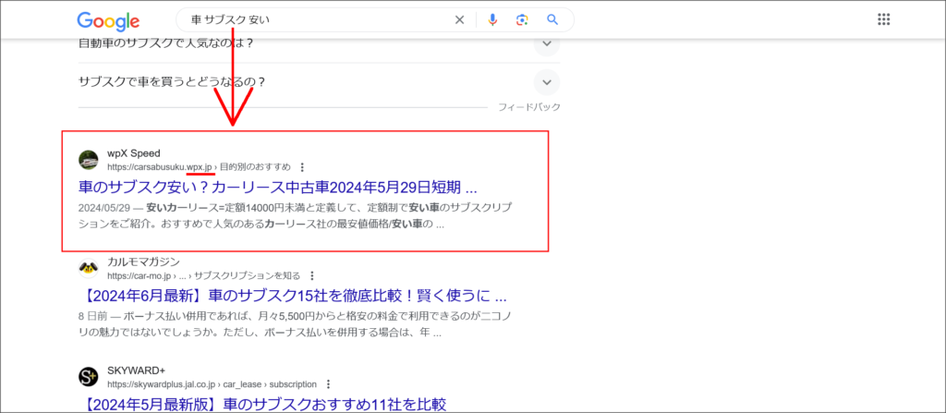Open 車のサブスク安い？カーリース中古車 result link
946x413 pixels.
[x=278, y=187]
